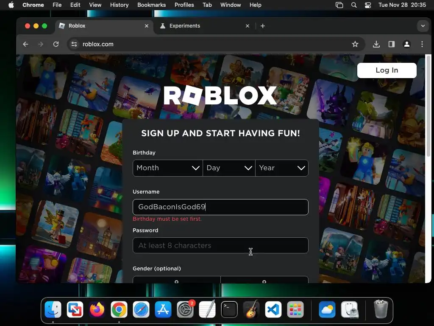Open the Window menu
Viewport: 434px width, 326px height.
[x=231, y=5]
